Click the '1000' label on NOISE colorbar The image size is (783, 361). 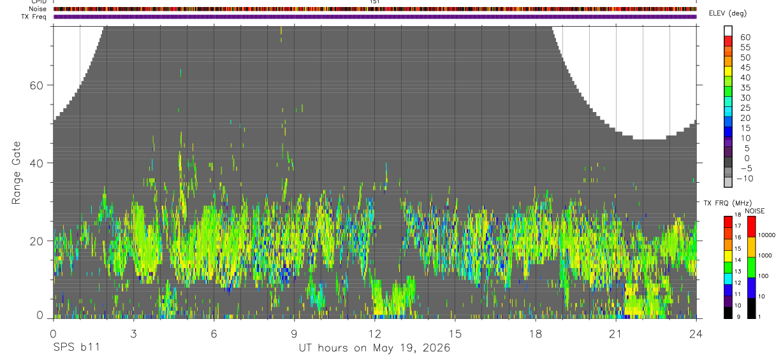(766, 255)
